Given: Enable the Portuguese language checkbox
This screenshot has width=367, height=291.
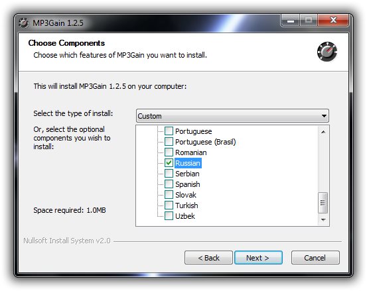Looking at the screenshot, I should (x=169, y=131).
